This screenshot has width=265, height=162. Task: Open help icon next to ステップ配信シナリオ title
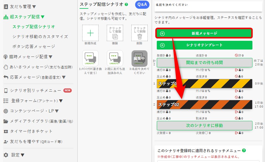pos(126,4)
